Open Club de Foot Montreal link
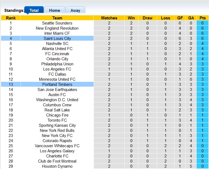Viewport: 209px width, 169px height. tap(57, 161)
